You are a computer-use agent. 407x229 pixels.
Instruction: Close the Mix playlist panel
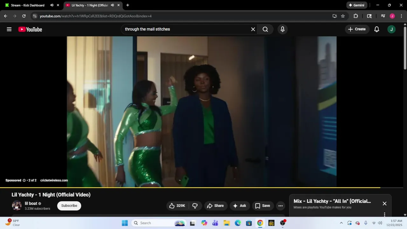[384, 204]
